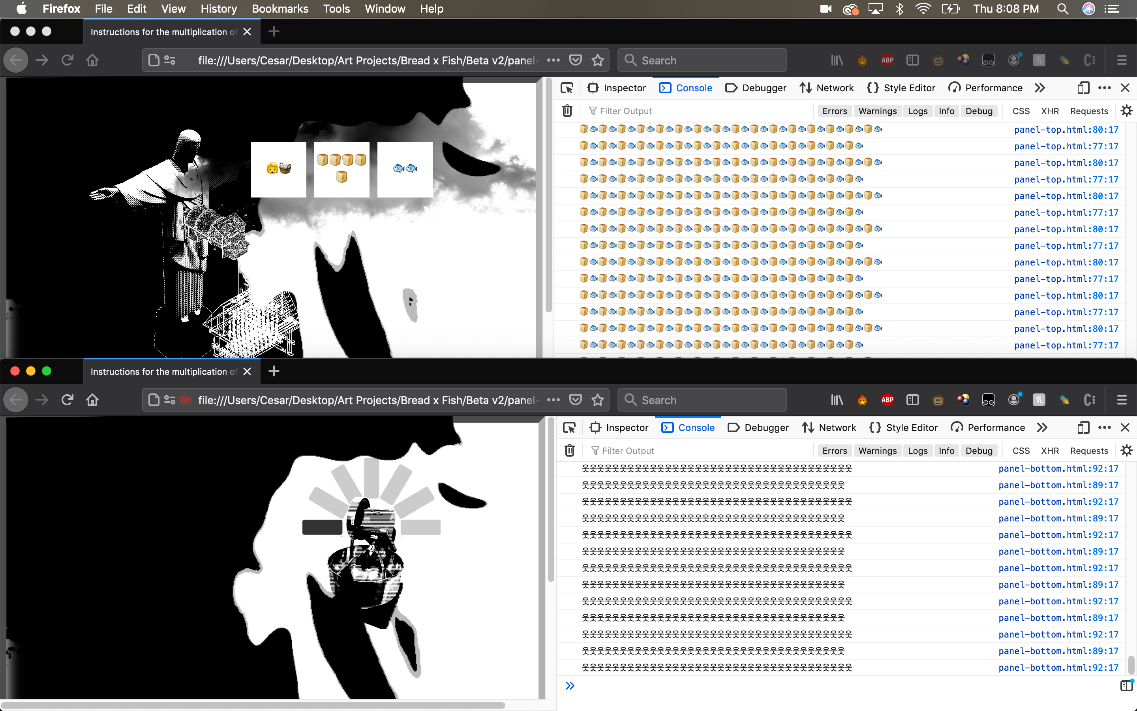Toggle CSS filter in top console

[1021, 111]
